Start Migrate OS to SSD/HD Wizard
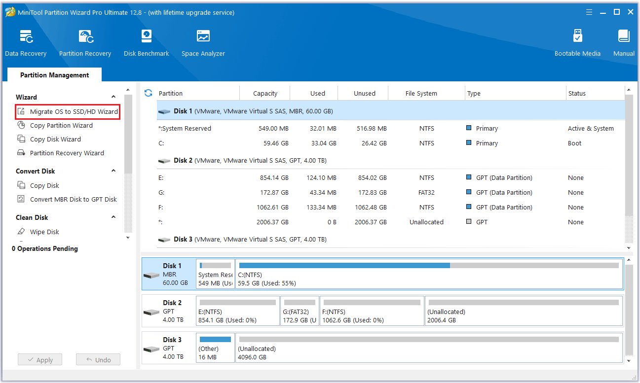 coord(68,112)
